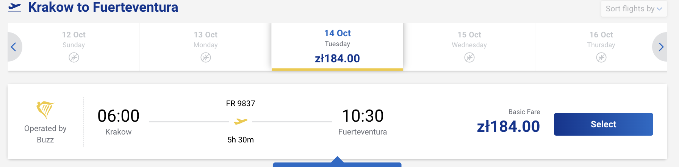Click the Ryanair harp logo

click(x=45, y=110)
